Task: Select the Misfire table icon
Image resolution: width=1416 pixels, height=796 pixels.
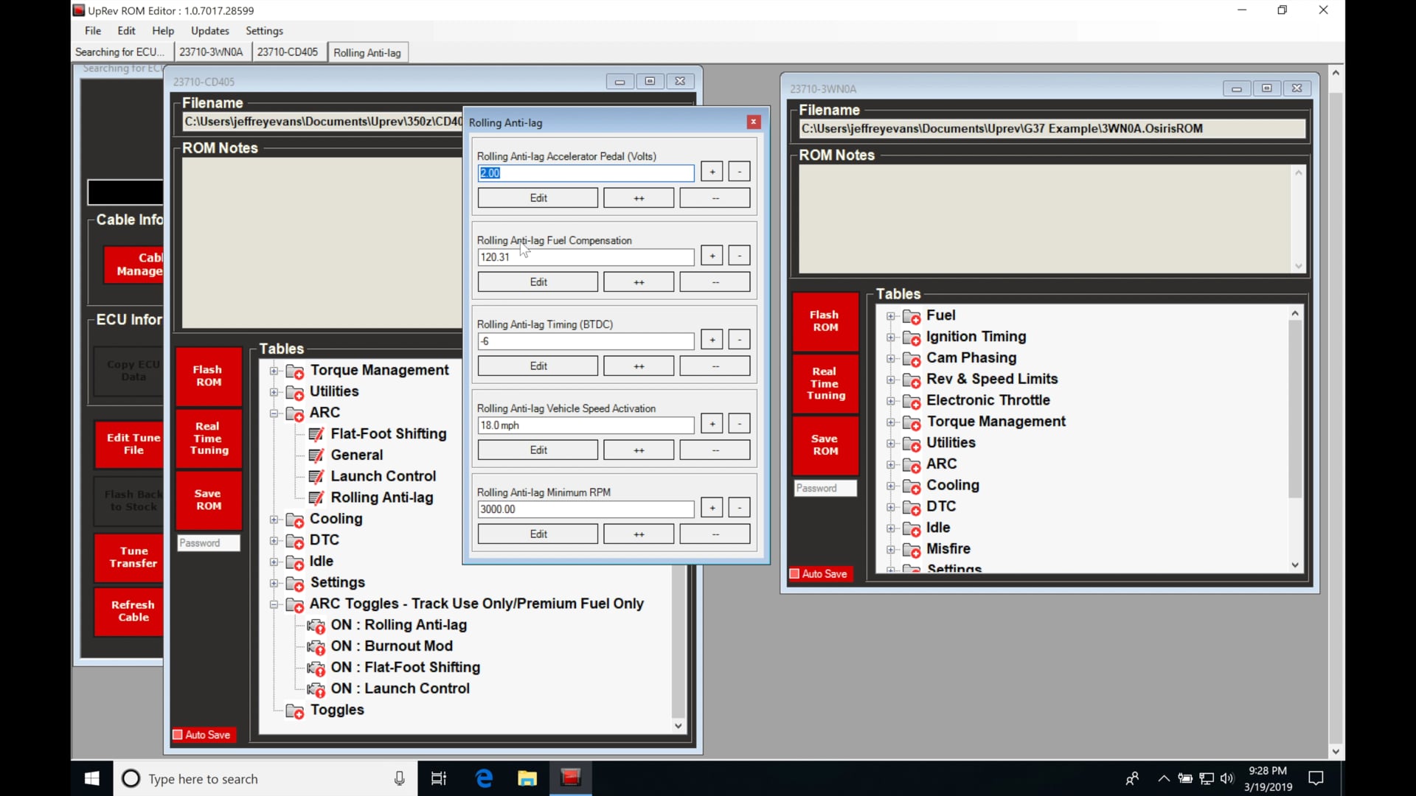Action: tap(912, 549)
